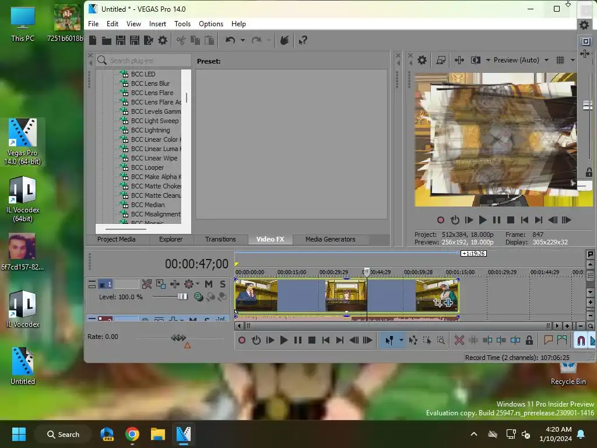The image size is (597, 448).
Task: Click the Search plug-ins field
Action: coord(143,60)
